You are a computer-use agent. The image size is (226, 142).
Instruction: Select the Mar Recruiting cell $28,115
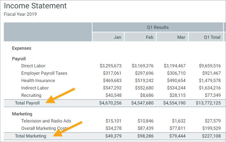[x=178, y=95]
